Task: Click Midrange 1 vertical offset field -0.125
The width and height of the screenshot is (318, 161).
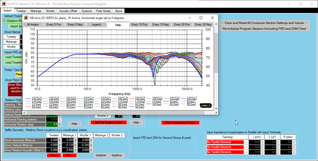Action: click(x=68, y=145)
